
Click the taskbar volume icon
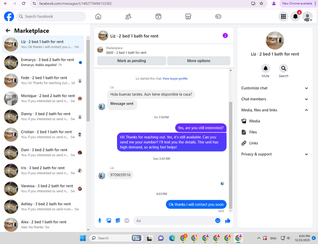click(x=288, y=238)
